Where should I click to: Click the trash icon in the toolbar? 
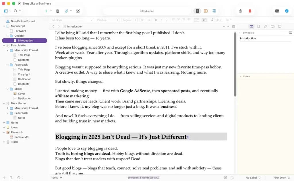point(57,11)
